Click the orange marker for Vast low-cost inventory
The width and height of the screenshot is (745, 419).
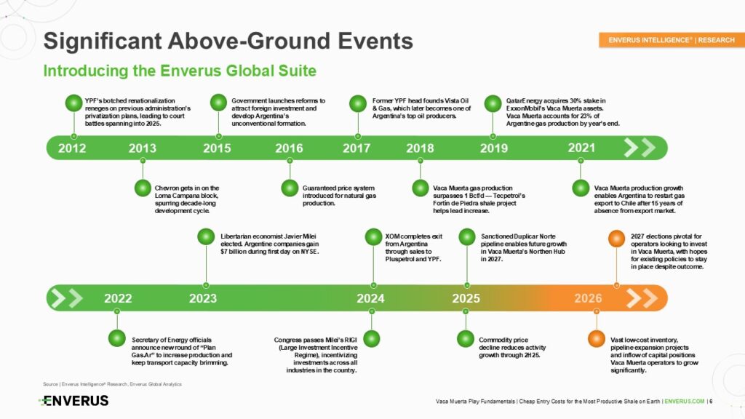click(597, 339)
